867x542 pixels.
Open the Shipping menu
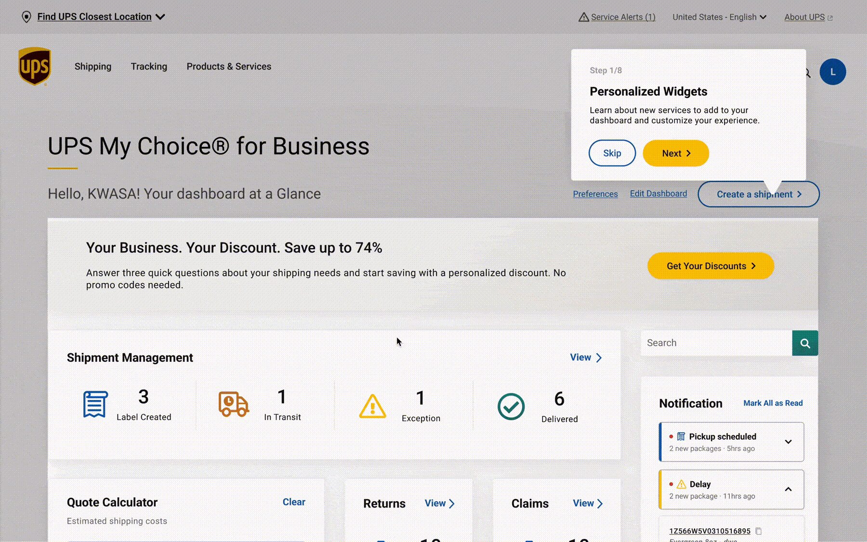[x=93, y=66]
